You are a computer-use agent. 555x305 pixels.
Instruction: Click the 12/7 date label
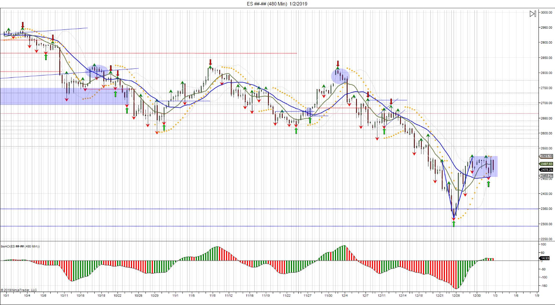366,295
